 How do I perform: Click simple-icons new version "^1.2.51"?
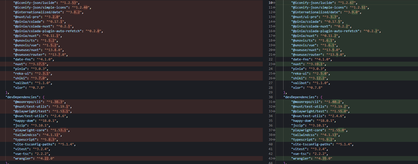[x=359, y=7]
